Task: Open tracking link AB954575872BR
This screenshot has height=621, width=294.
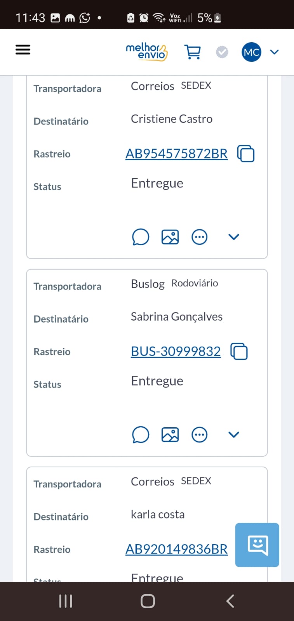Action: (177, 154)
